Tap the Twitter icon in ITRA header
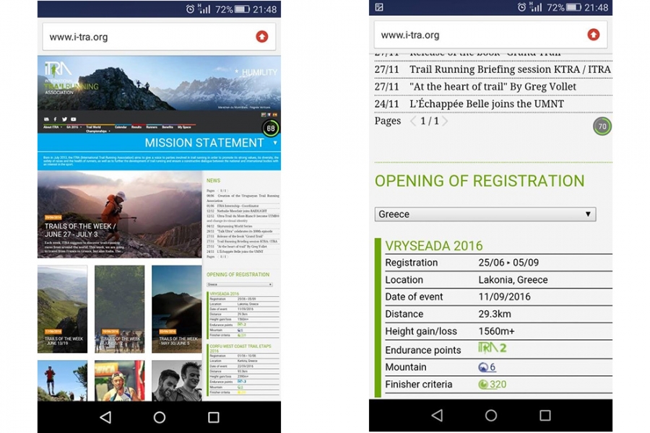The width and height of the screenshot is (650, 433). [64, 119]
